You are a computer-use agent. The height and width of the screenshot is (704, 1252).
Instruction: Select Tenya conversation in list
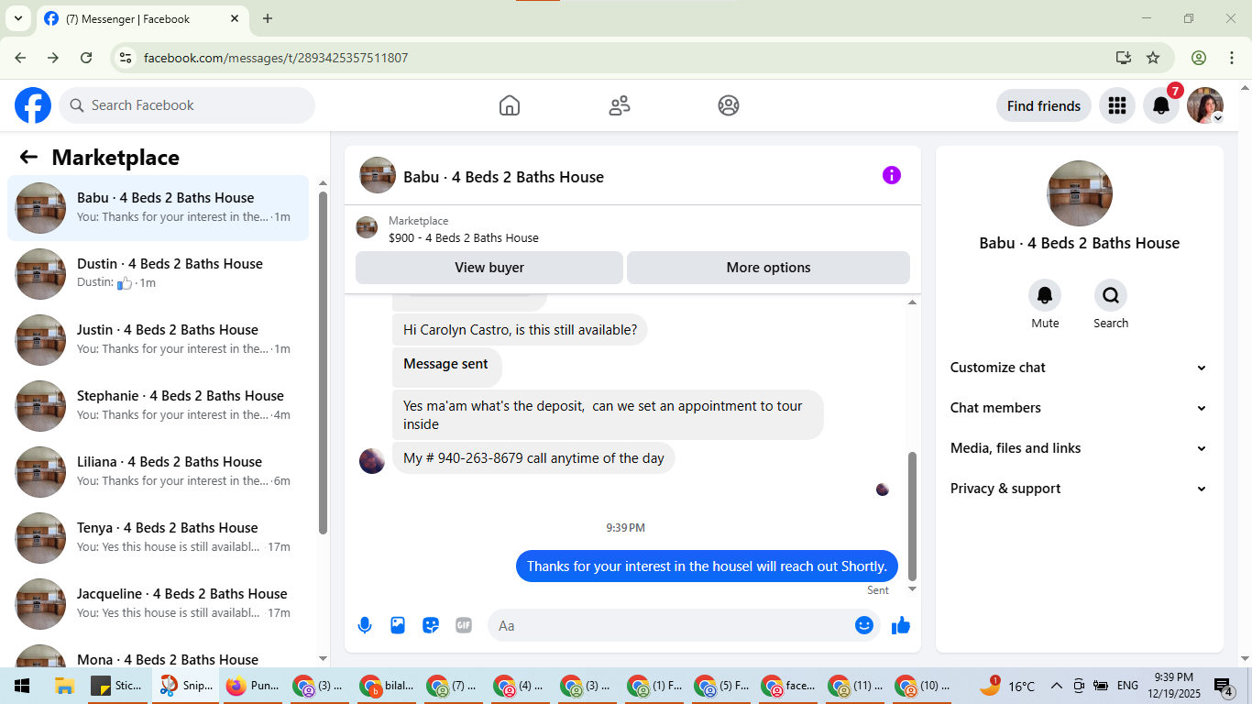click(158, 538)
